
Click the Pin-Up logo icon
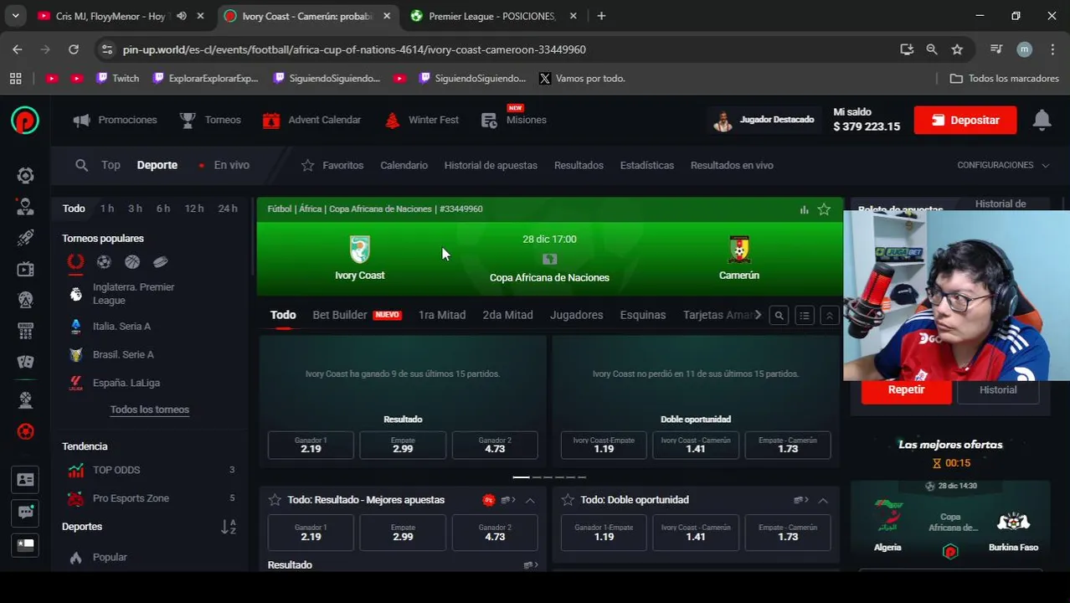[x=25, y=121]
